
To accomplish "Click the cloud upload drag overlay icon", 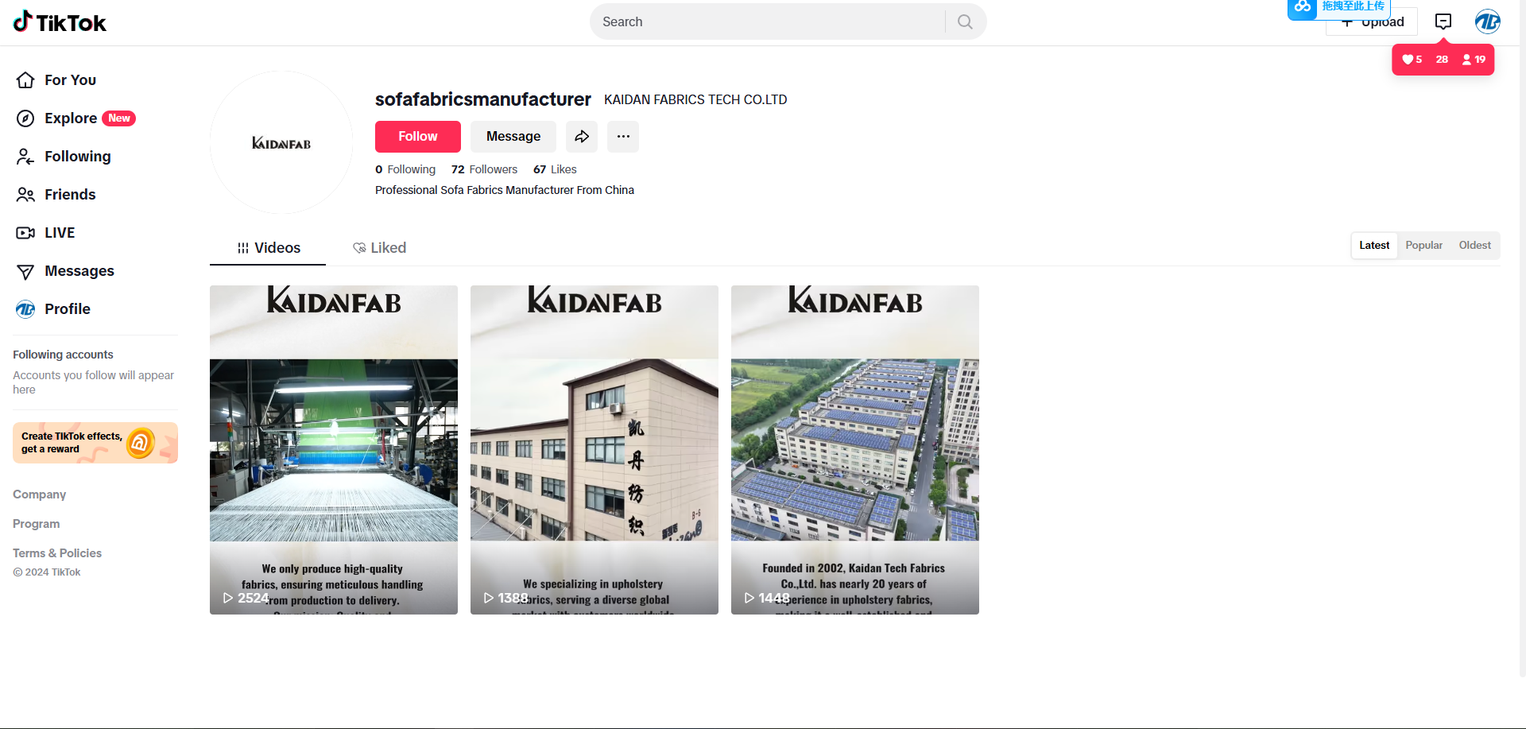I will [x=1302, y=7].
